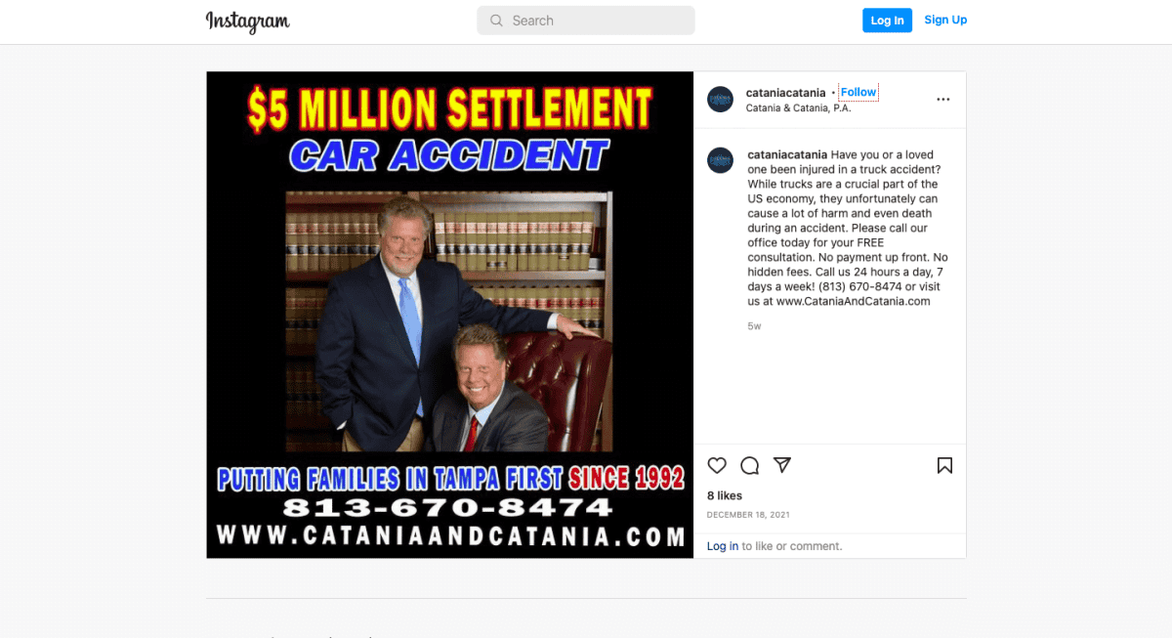This screenshot has width=1172, height=638.
Task: Click the cataniacatania username in the caption
Action: click(x=787, y=154)
